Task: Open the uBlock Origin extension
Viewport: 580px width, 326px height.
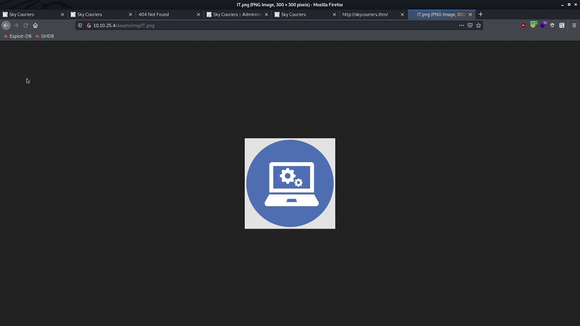Action: click(523, 25)
